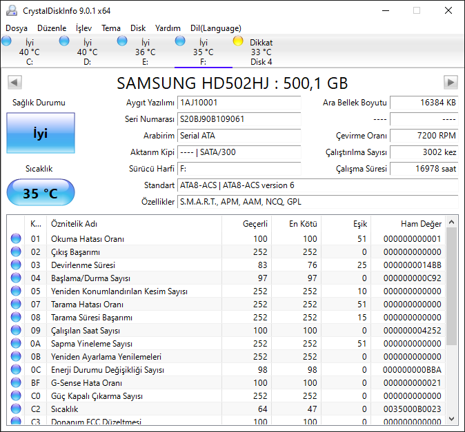Click the Serial ATA interface field

tap(239, 136)
